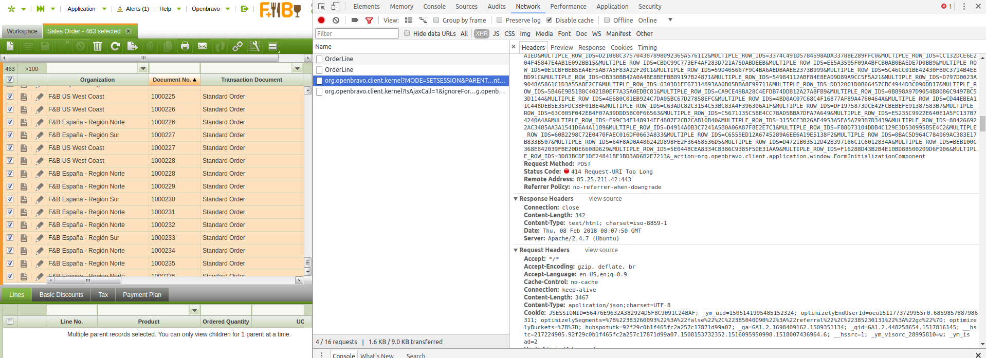
Task: Click view source beside Request Headers
Action: pyautogui.click(x=601, y=250)
